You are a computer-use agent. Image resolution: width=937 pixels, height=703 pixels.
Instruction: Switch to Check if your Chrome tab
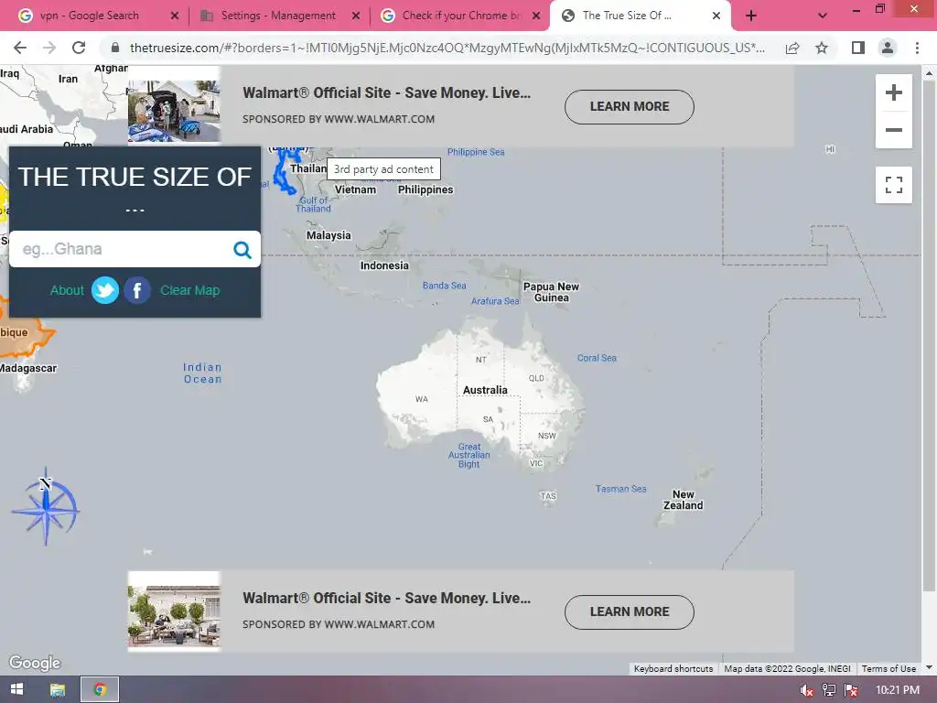(x=460, y=16)
